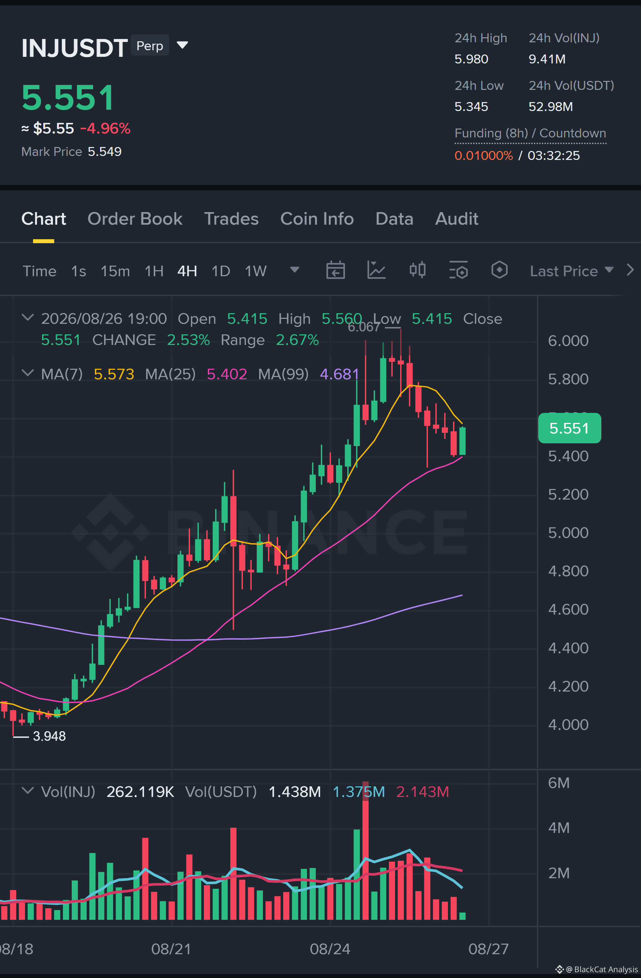Click the 08/27 date on time axis
Viewport: 641px width, 978px height.
point(489,949)
